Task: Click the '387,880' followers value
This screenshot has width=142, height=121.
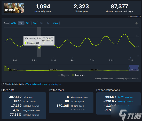Action: click(15, 97)
